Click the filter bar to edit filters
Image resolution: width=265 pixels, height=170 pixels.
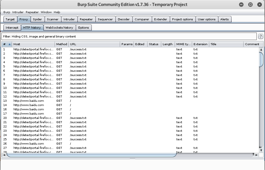click(x=129, y=36)
